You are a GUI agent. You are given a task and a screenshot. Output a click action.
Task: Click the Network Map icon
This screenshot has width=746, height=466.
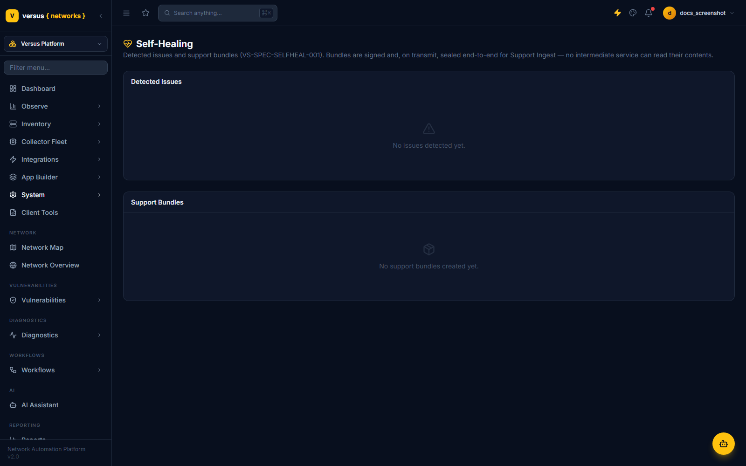(13, 247)
